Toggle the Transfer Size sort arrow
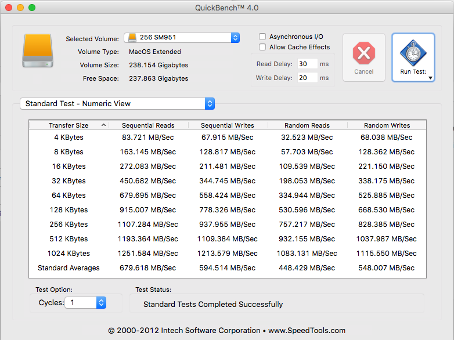454x340 pixels. (x=103, y=125)
